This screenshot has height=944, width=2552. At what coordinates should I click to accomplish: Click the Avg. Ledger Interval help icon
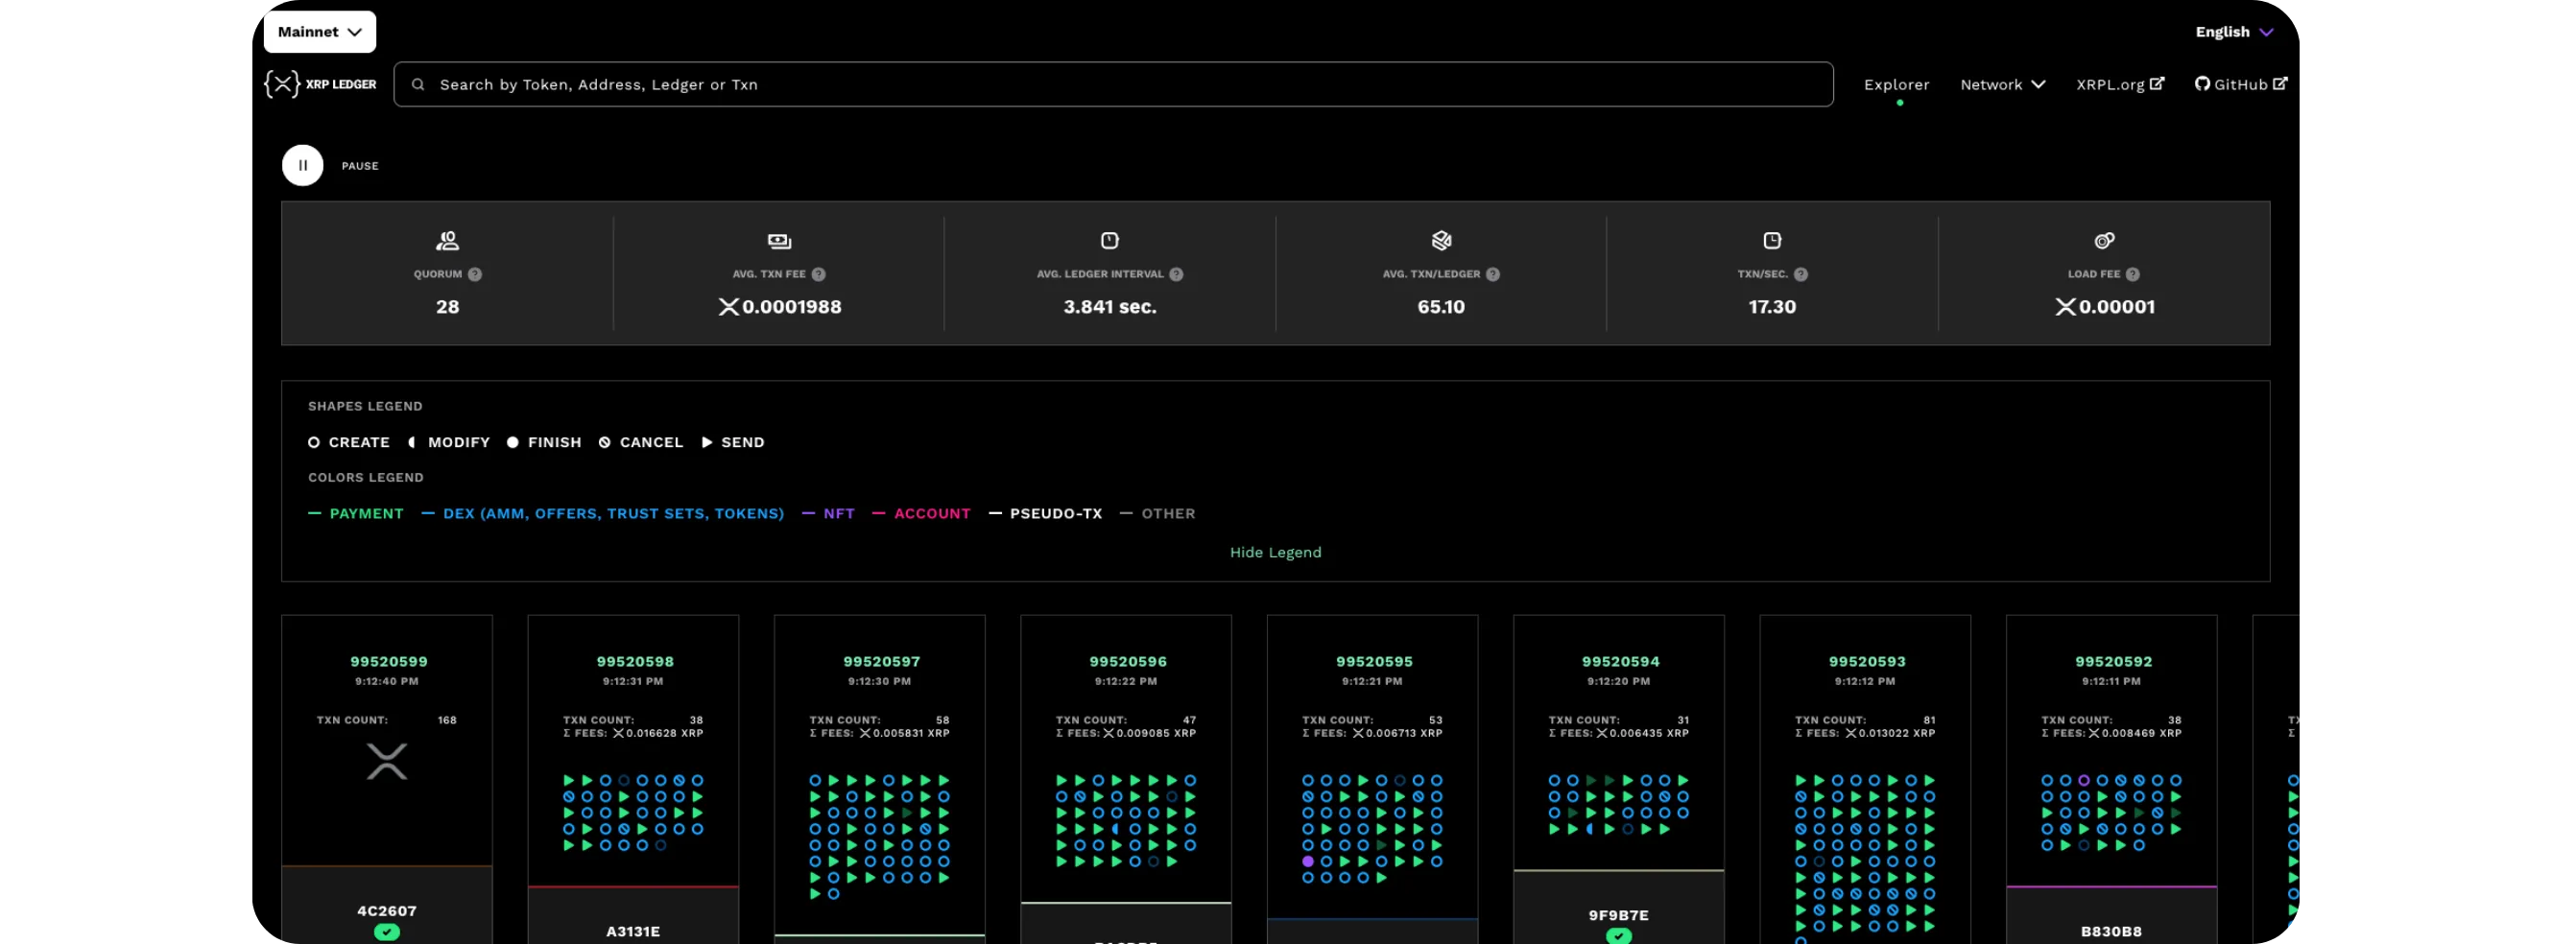click(1176, 274)
